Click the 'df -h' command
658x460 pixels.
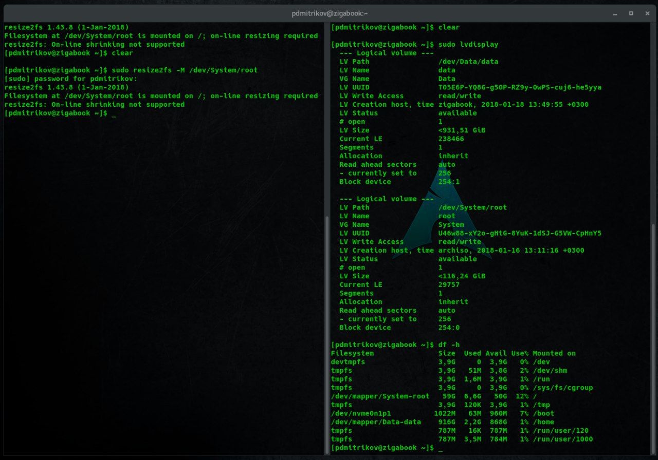click(449, 345)
